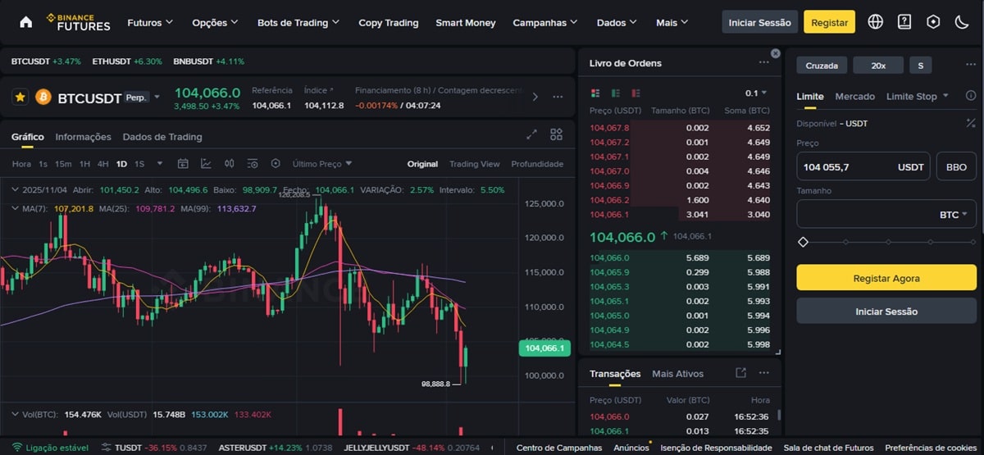This screenshot has height=455, width=984.
Task: Expand the Campanhas menu
Action: 544,23
